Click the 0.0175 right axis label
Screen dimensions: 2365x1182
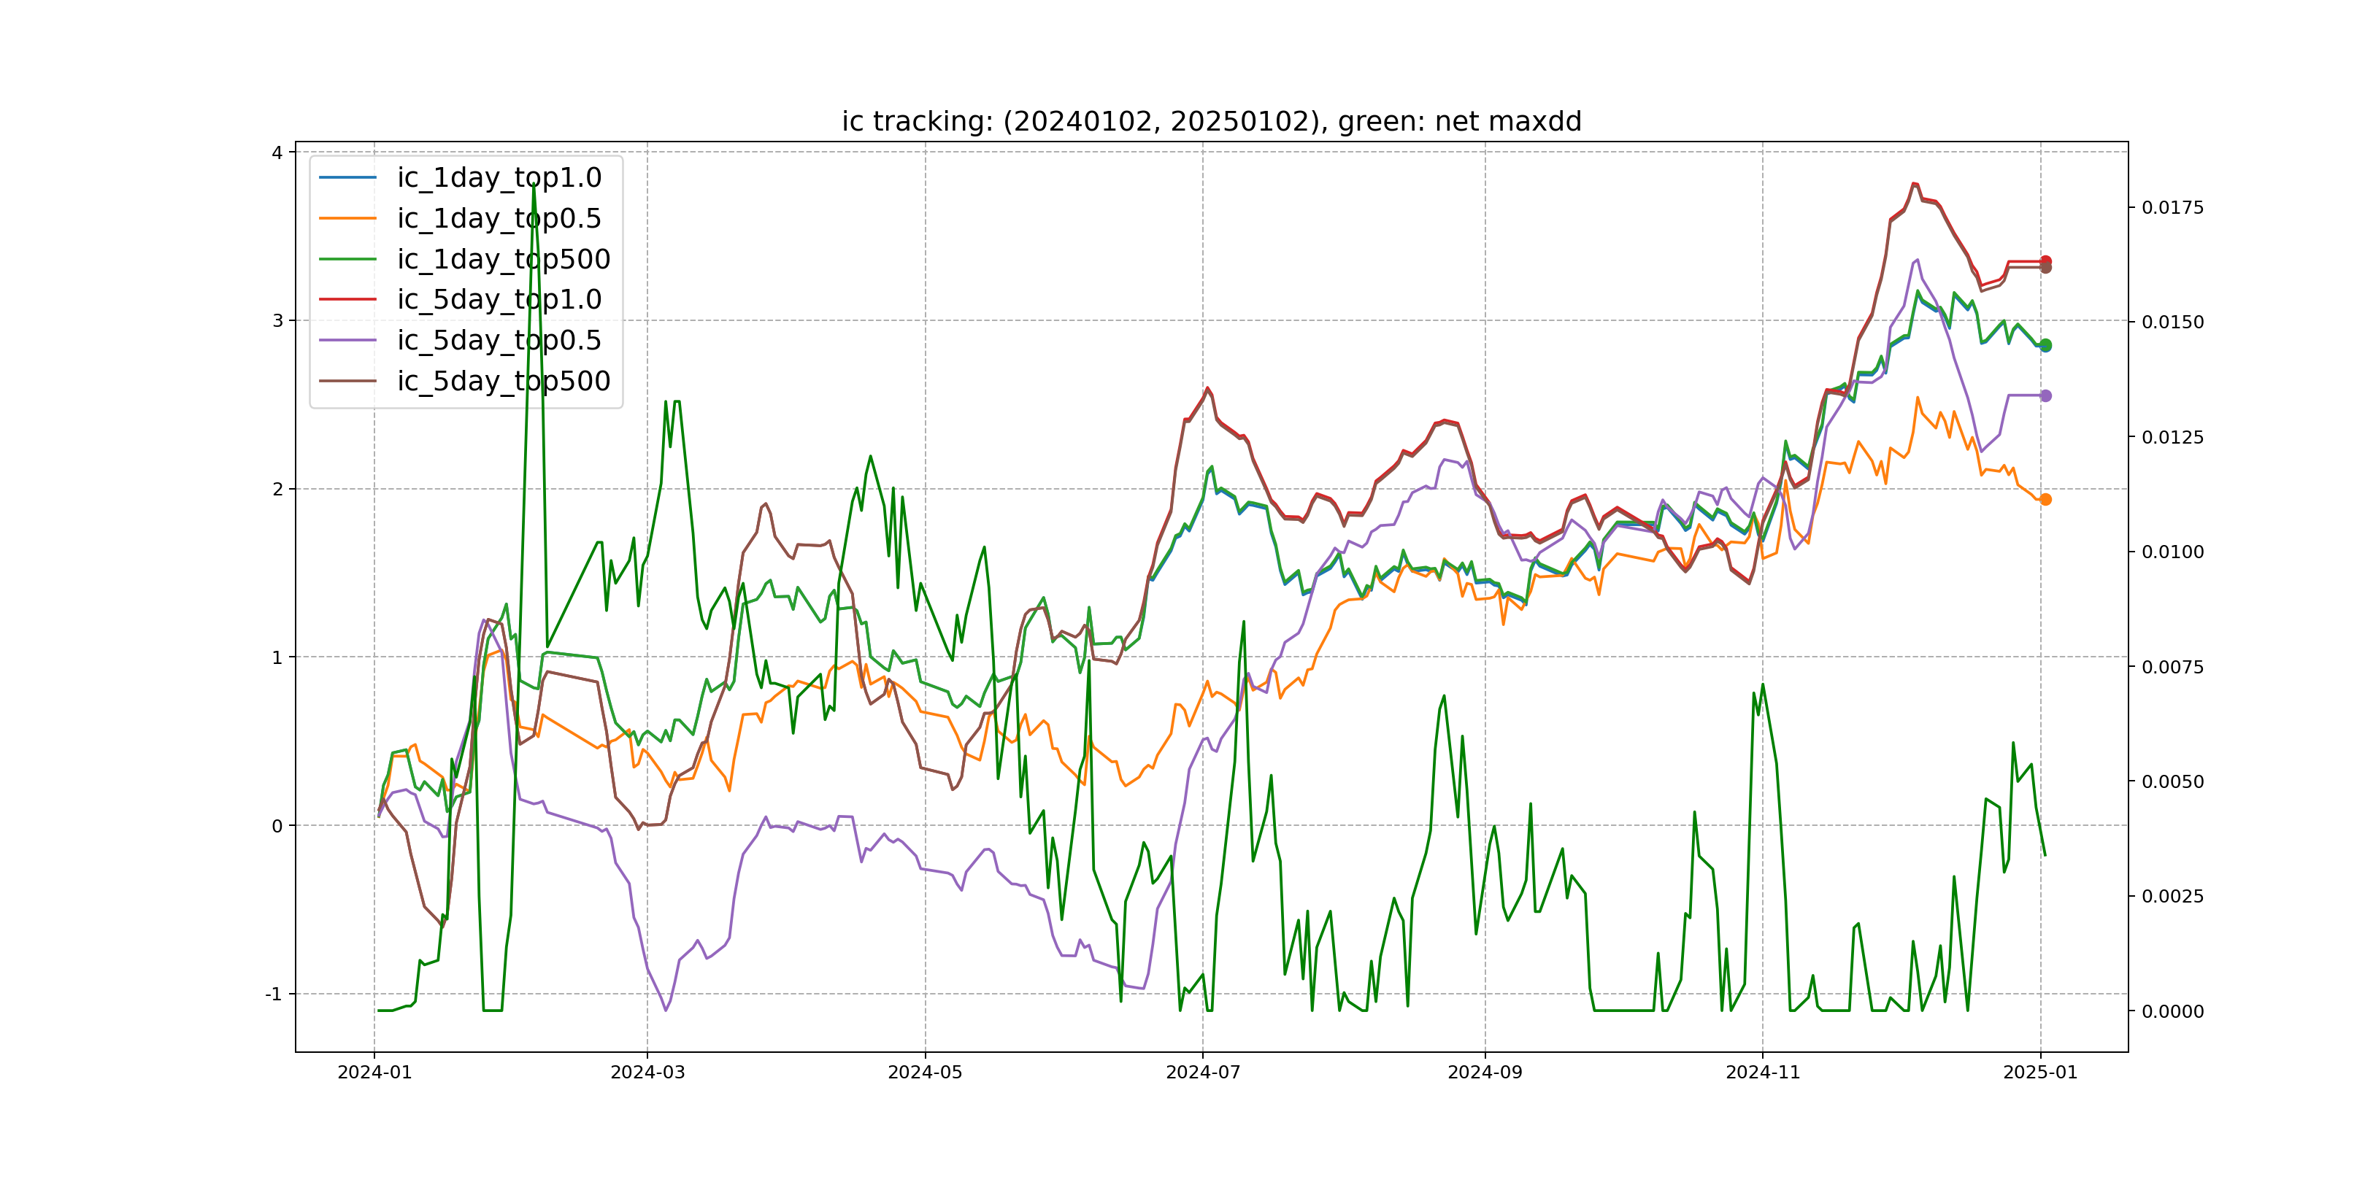(x=2172, y=207)
